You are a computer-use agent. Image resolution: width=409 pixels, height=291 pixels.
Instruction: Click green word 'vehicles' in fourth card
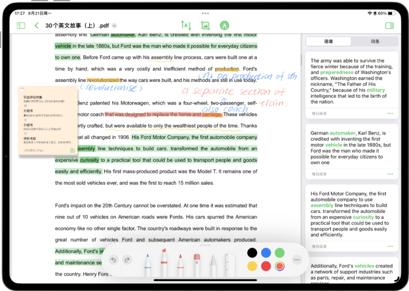coord(364,266)
